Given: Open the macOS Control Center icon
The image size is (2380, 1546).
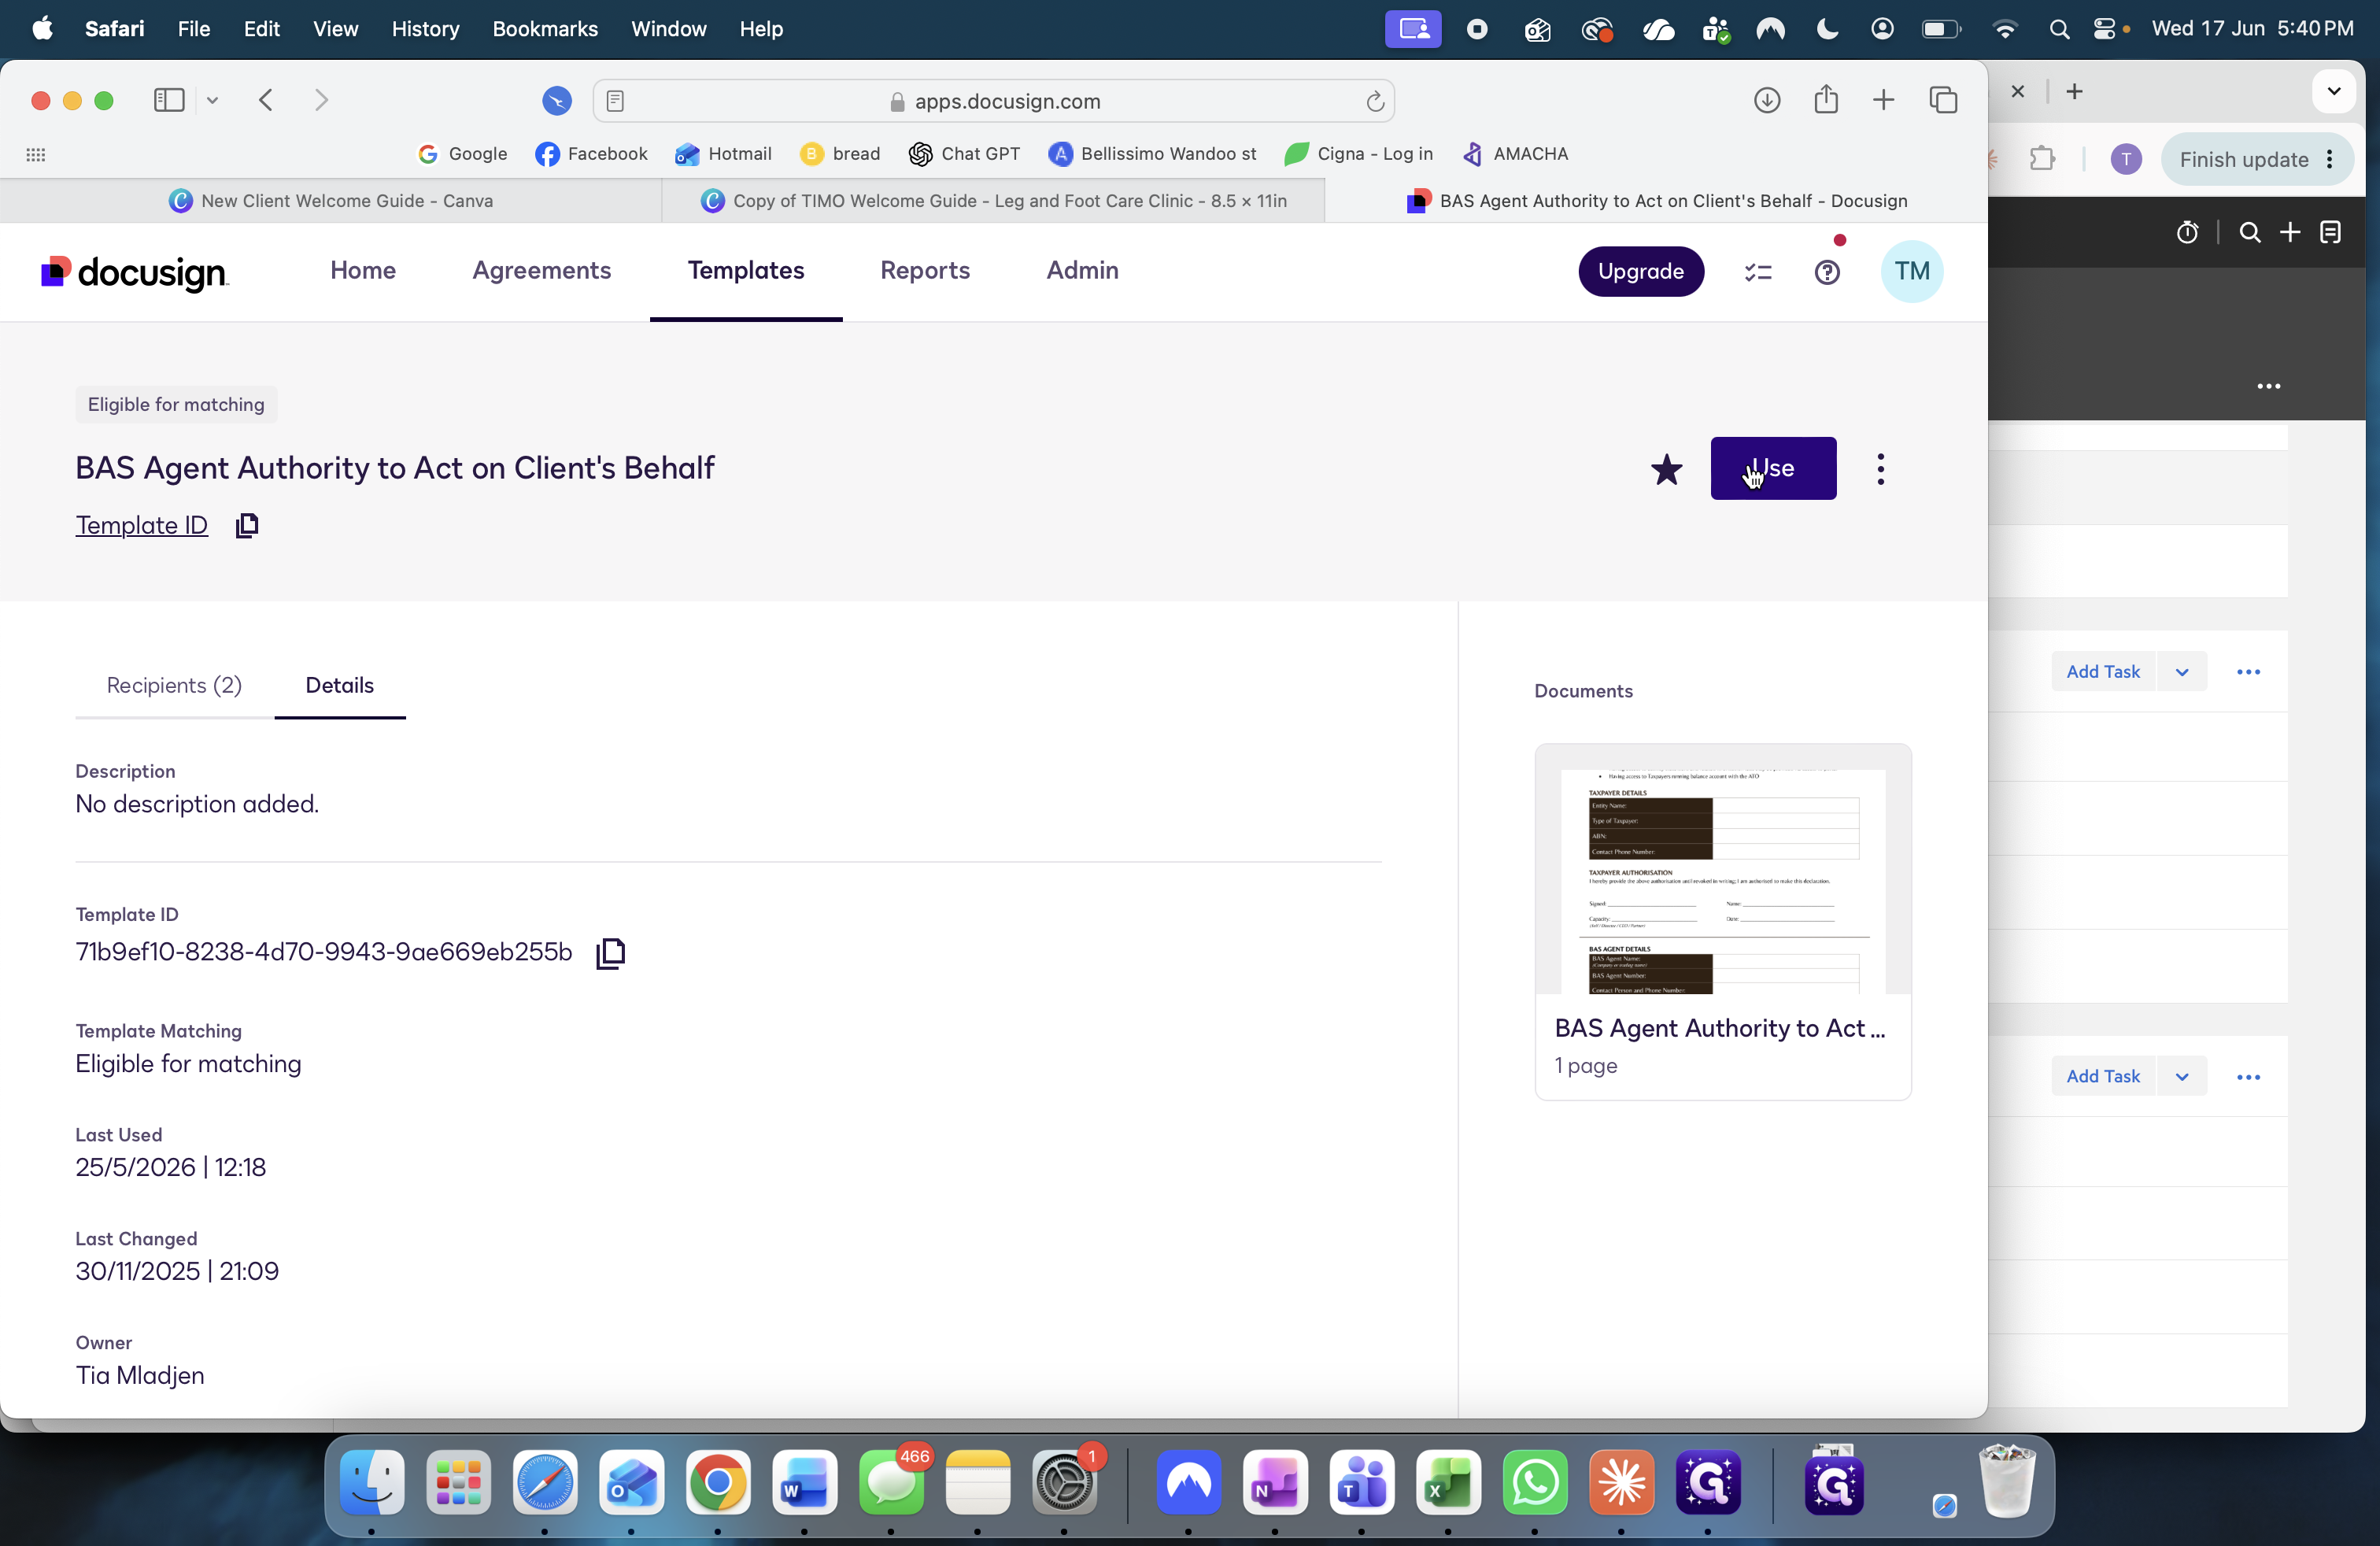Looking at the screenshot, I should (x=2105, y=29).
